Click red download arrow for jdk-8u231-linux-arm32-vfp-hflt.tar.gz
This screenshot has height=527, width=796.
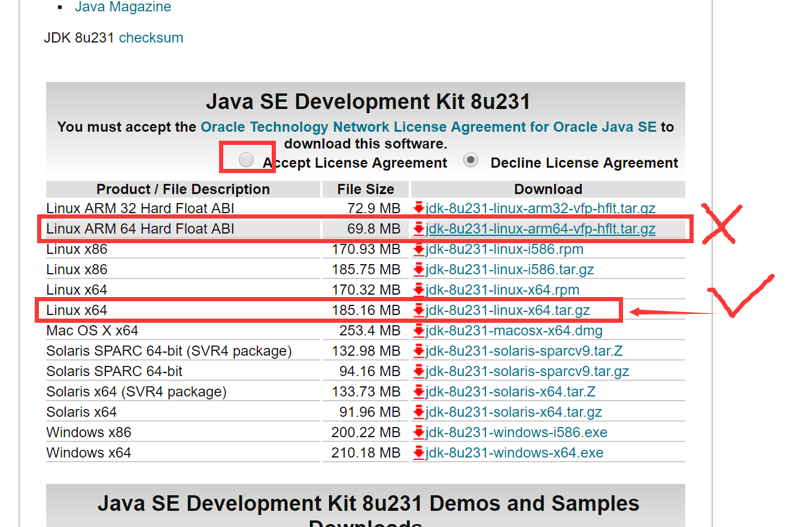click(419, 208)
